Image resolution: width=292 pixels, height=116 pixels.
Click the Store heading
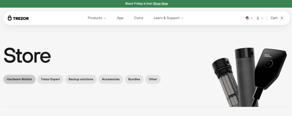(27, 55)
